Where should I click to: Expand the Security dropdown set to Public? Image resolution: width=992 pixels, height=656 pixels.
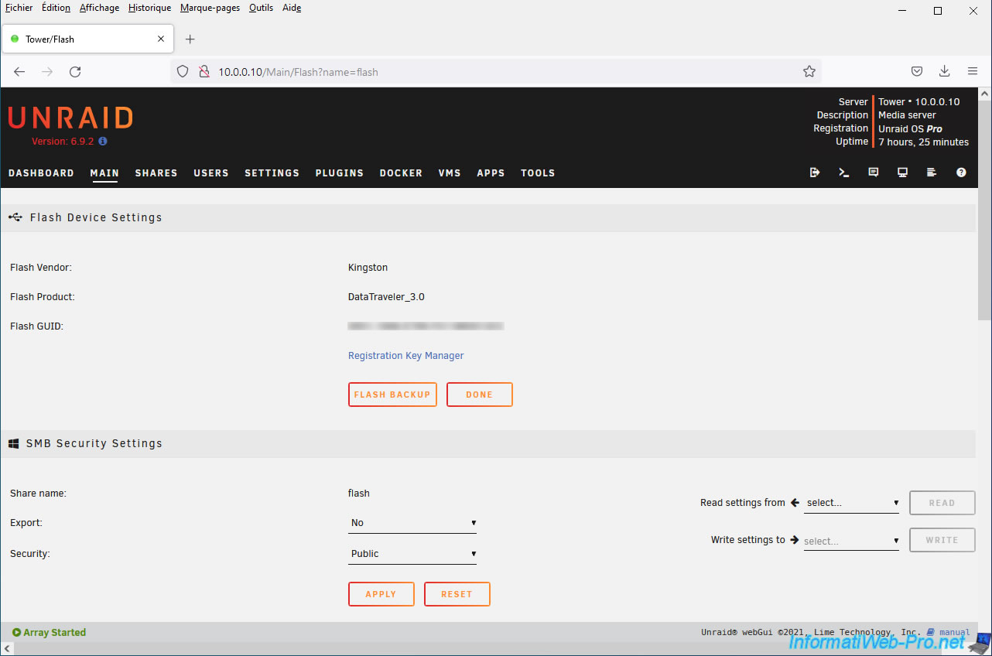[412, 554]
